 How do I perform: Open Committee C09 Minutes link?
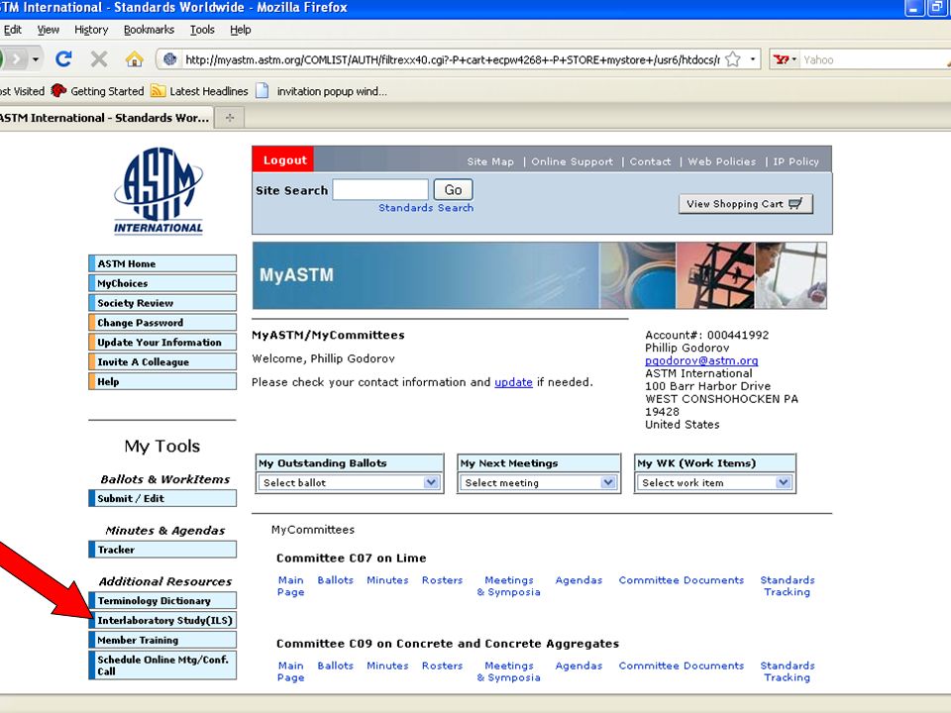pos(387,665)
